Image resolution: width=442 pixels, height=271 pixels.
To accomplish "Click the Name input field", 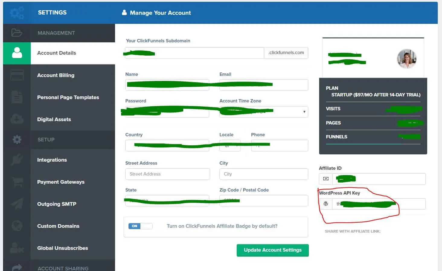I will (x=167, y=85).
